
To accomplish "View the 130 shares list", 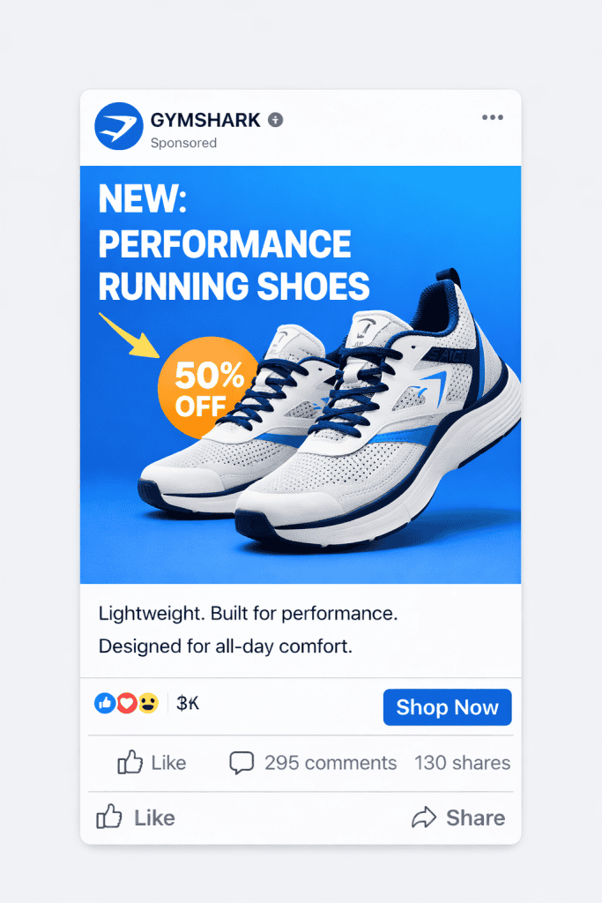I will pos(462,763).
